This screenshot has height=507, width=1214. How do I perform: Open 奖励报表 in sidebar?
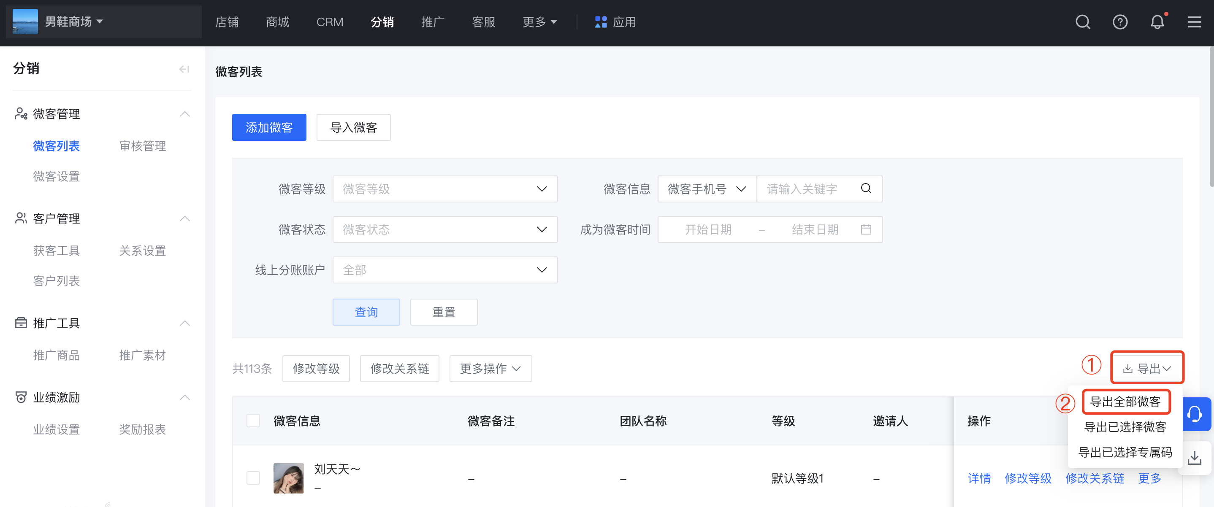pyautogui.click(x=143, y=429)
